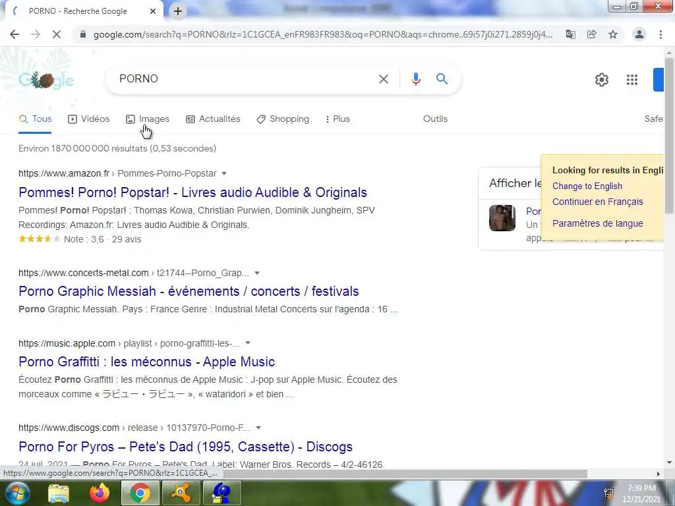Screen dimensions: 675x506
Task: Open Porno Graphic Messiah concerts link
Action: click(x=189, y=291)
